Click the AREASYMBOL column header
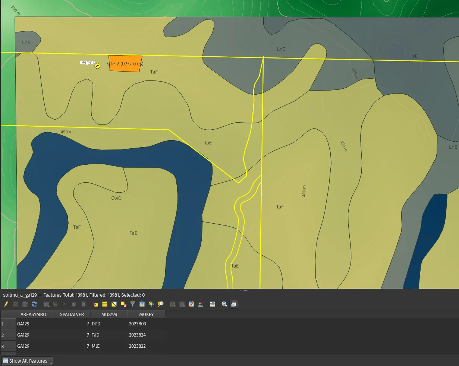This screenshot has width=459, height=366. pyautogui.click(x=34, y=314)
